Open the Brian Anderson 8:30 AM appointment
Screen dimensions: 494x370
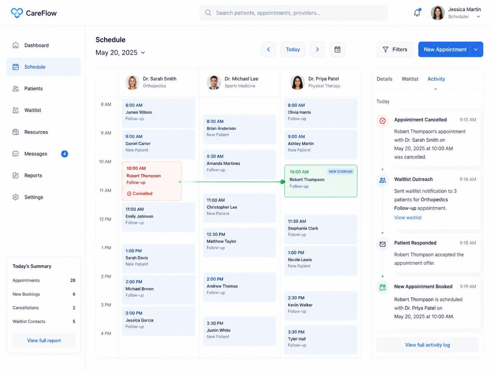239,129
